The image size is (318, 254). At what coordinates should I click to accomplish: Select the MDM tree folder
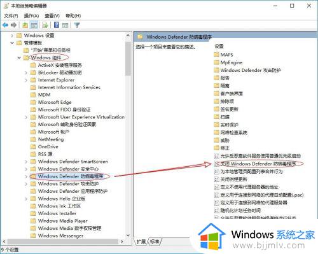[x=44, y=95]
